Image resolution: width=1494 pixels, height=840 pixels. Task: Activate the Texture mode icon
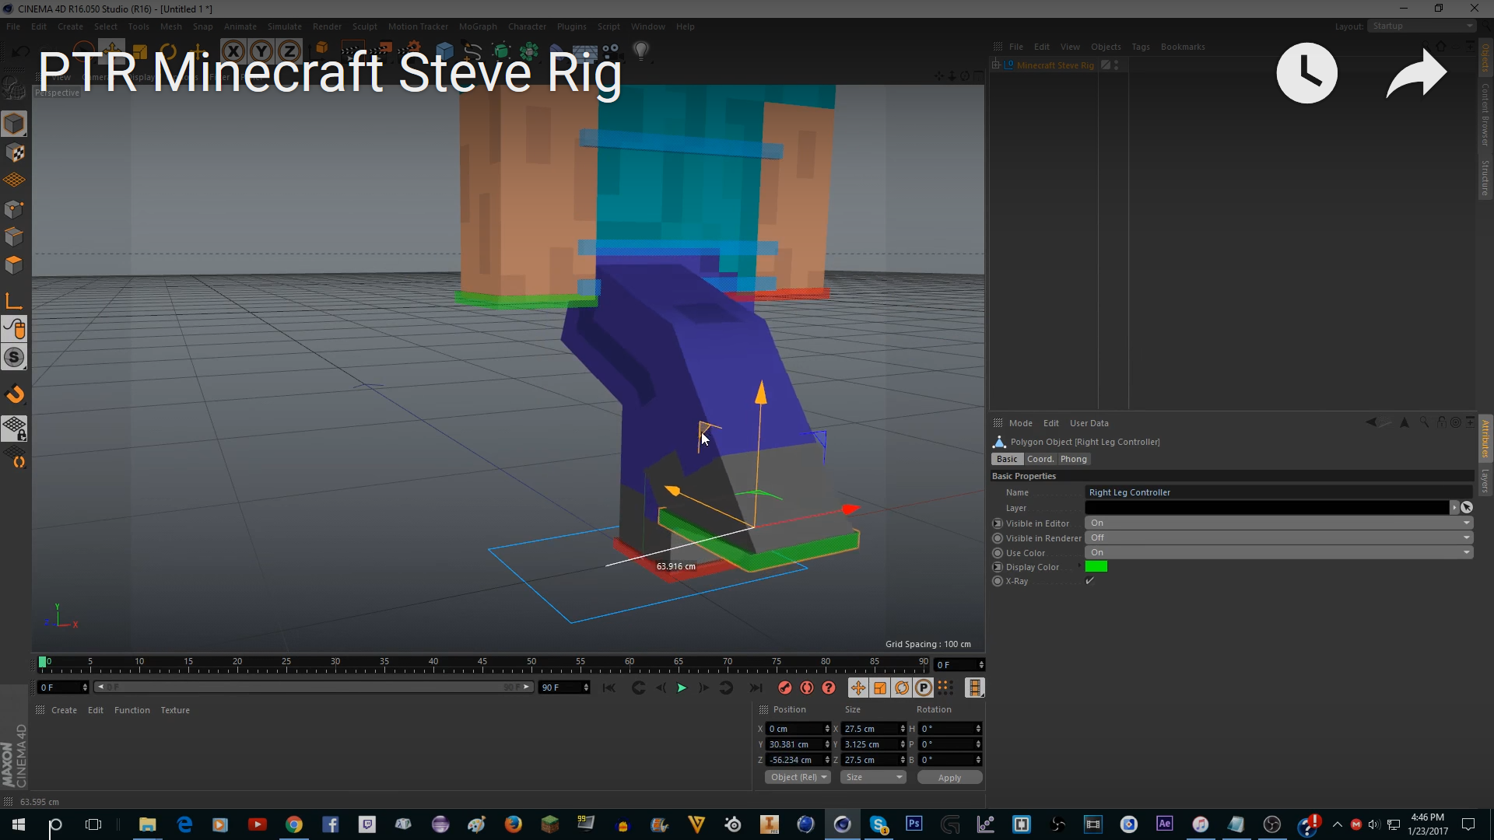14,152
